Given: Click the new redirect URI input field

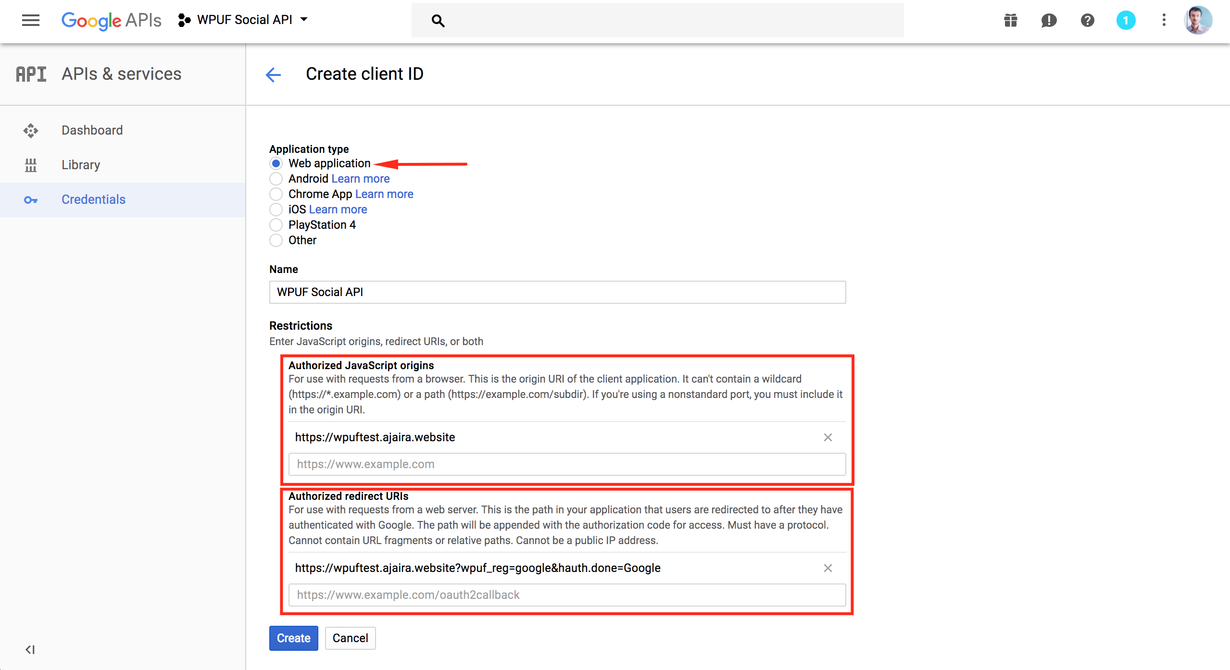Looking at the screenshot, I should 567,595.
